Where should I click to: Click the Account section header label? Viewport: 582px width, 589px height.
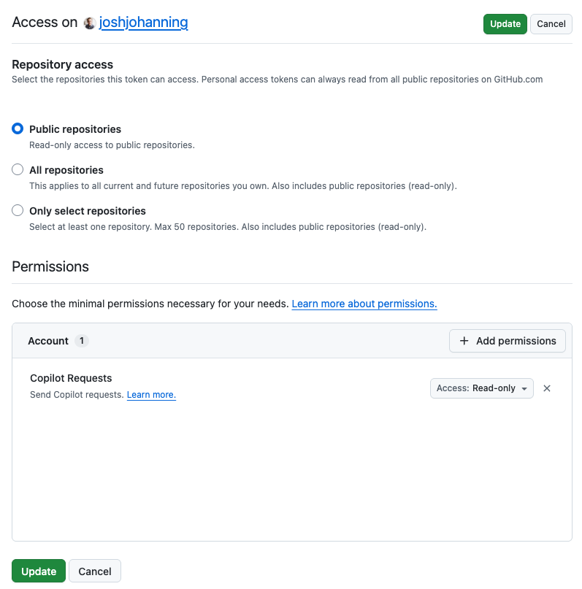tap(48, 341)
